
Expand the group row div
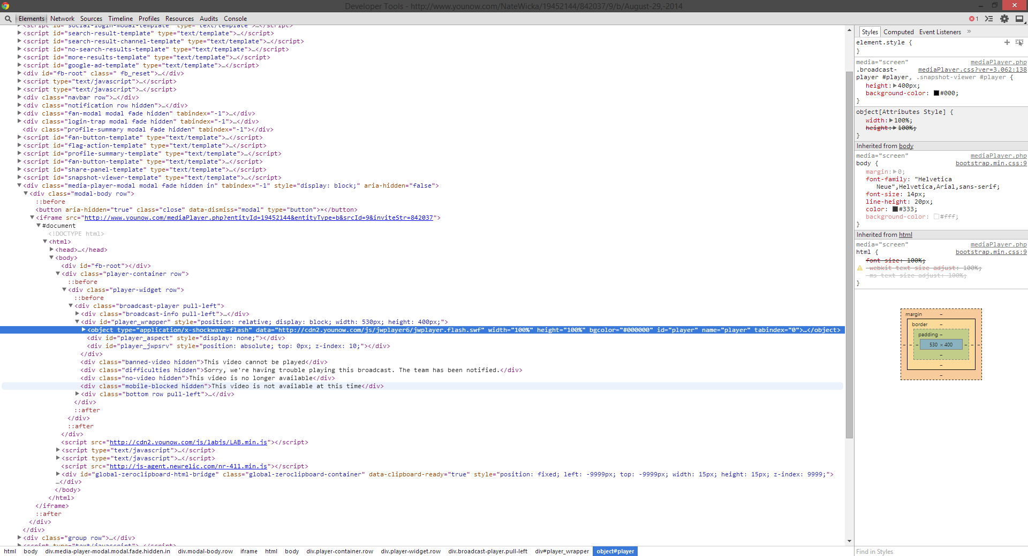click(19, 538)
